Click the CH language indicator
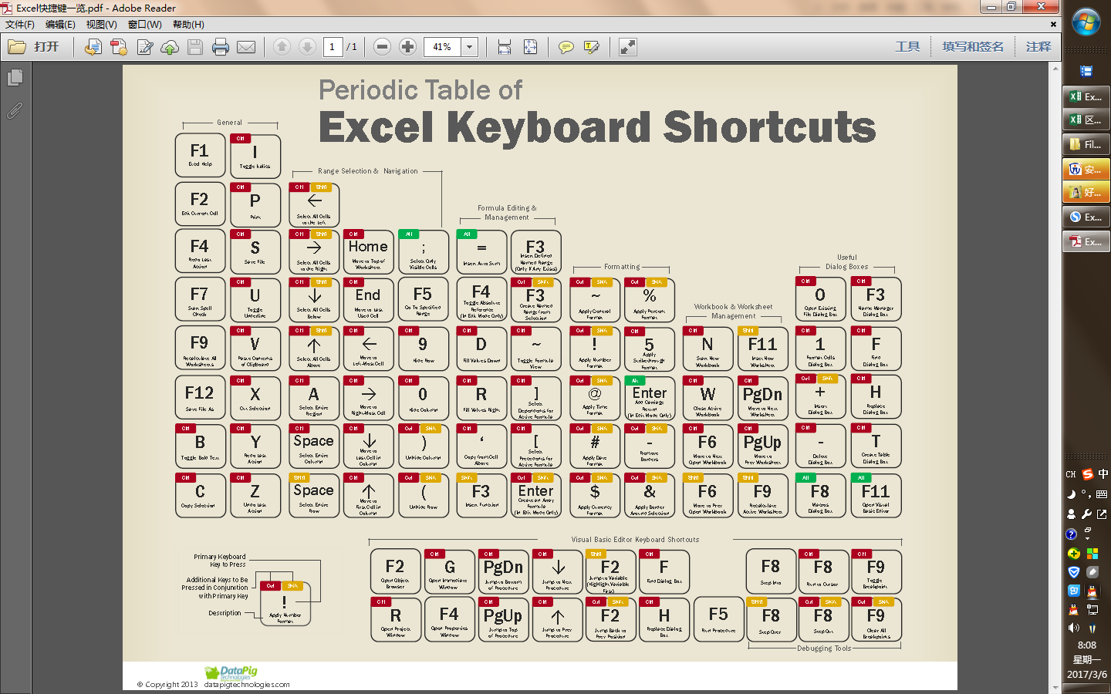This screenshot has width=1111, height=694. pyautogui.click(x=1071, y=475)
